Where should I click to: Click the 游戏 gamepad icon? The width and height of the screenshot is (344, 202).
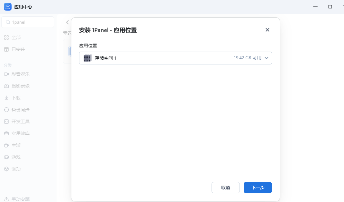[6, 157]
